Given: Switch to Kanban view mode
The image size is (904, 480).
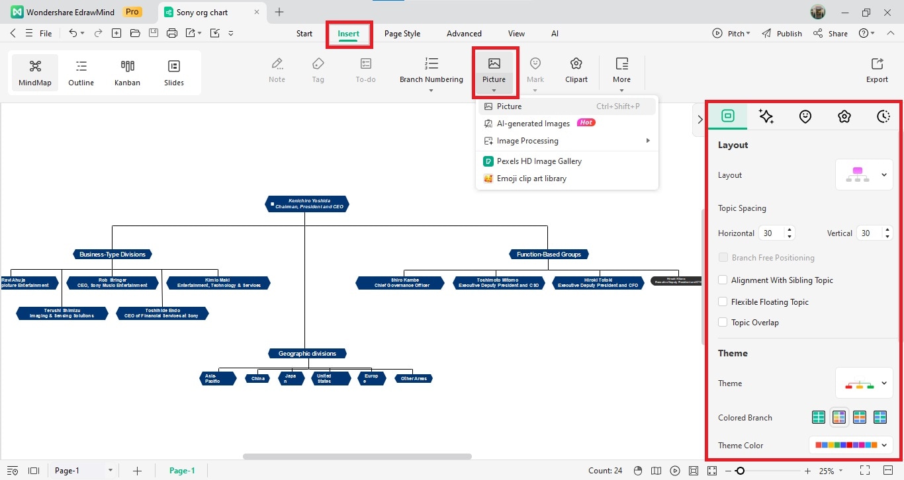Looking at the screenshot, I should pyautogui.click(x=128, y=73).
